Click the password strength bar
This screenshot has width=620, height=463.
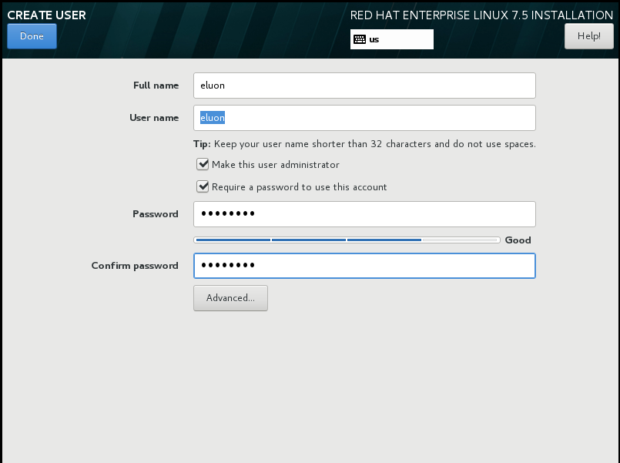(347, 240)
